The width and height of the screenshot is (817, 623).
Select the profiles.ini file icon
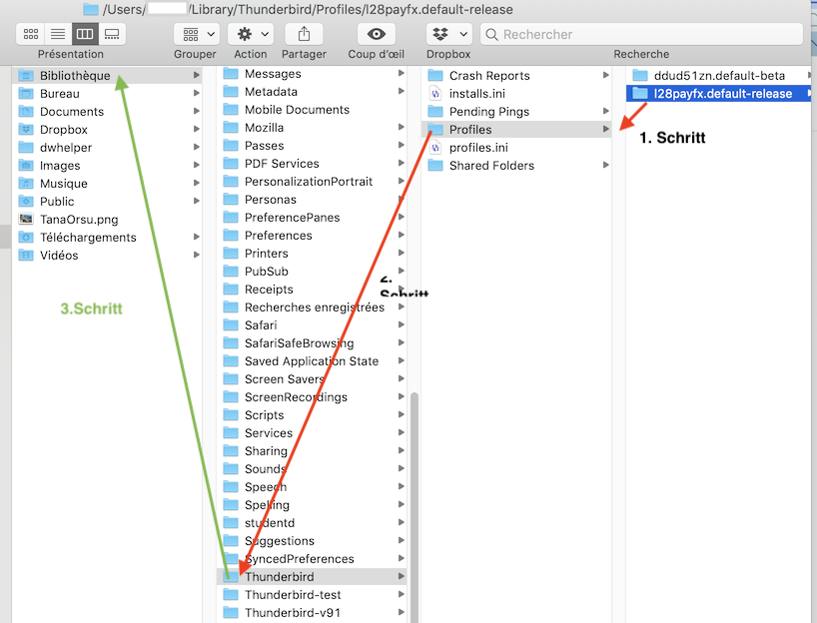[435, 148]
